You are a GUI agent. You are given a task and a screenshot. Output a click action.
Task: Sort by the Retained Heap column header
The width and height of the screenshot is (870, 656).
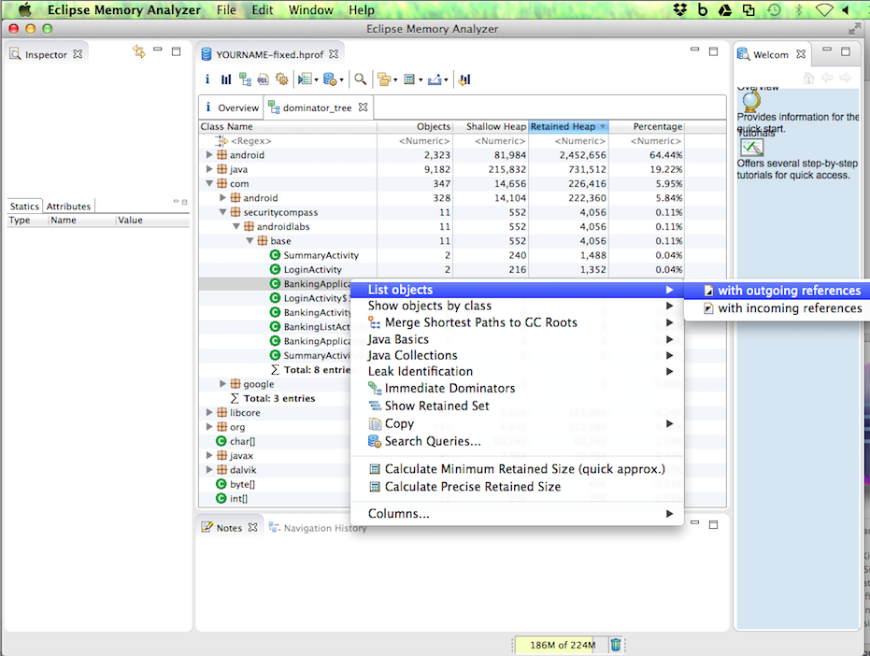pyautogui.click(x=563, y=126)
